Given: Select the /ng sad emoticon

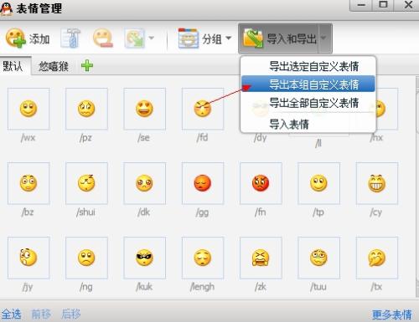Looking at the screenshot, I should point(86,258).
